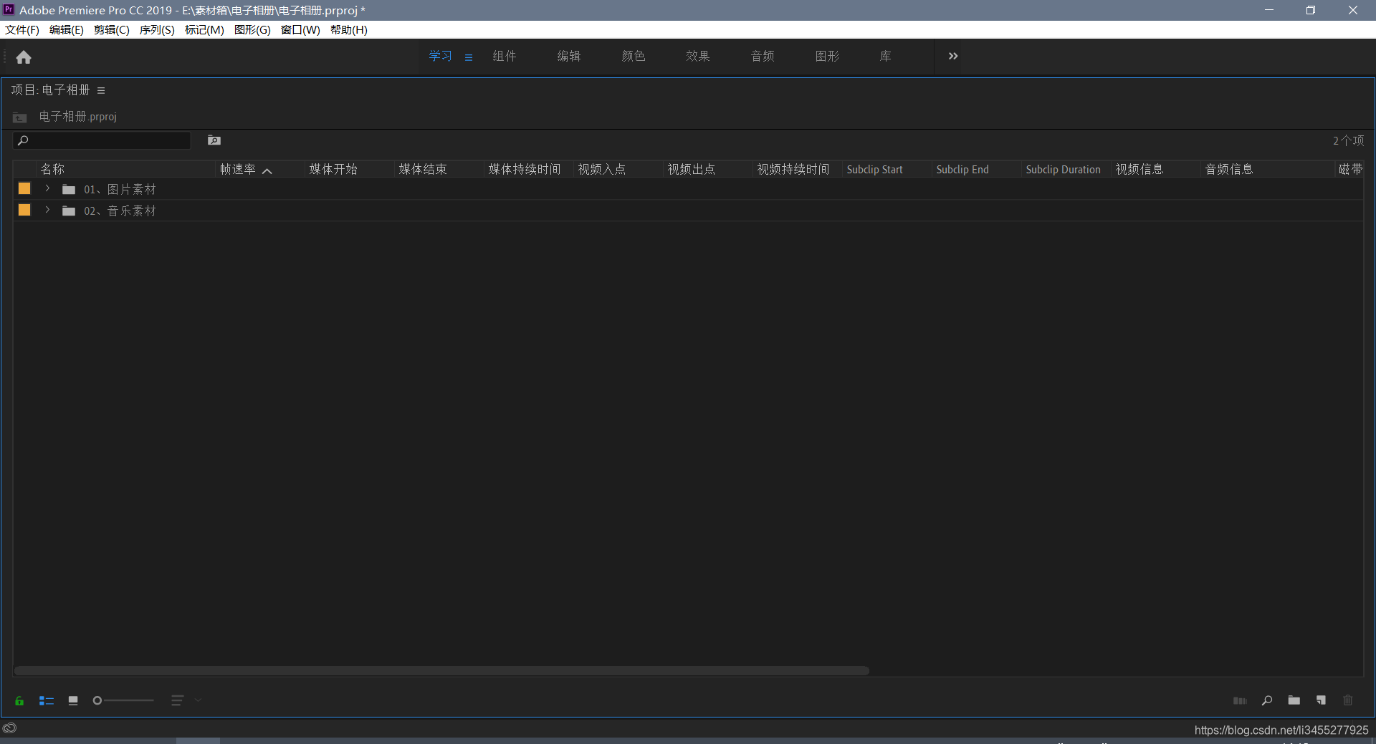The width and height of the screenshot is (1376, 744).
Task: Switch to the 效果 workspace
Action: (698, 56)
